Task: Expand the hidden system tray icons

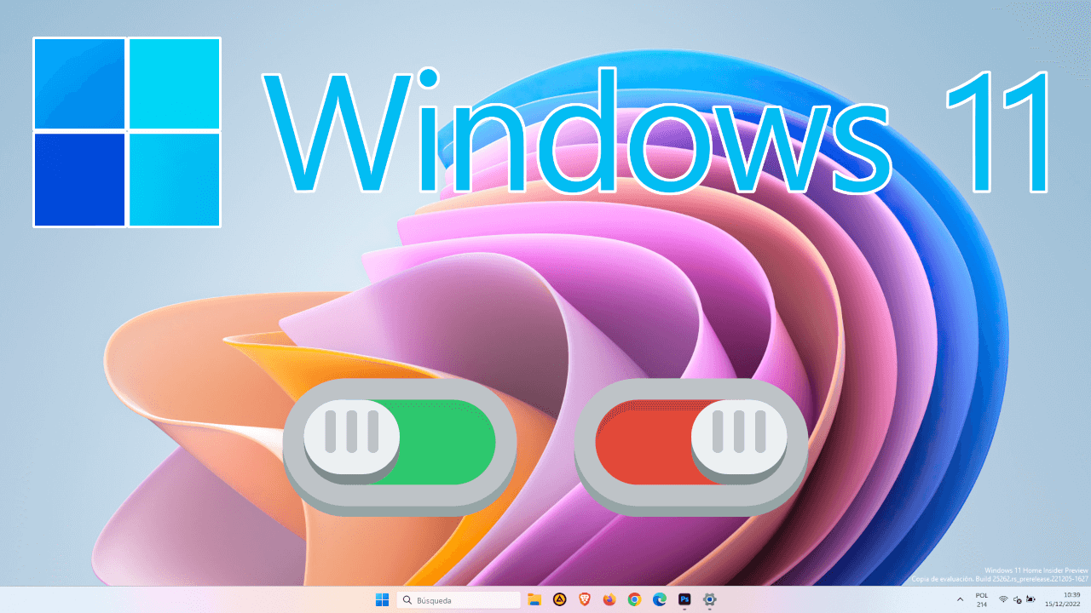Action: [961, 599]
